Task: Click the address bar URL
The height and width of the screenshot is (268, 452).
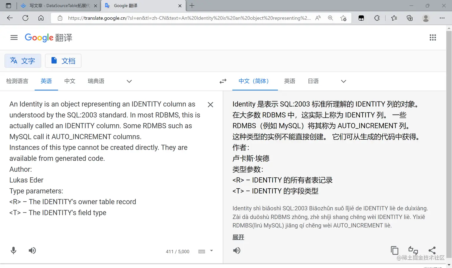Action: (x=189, y=18)
